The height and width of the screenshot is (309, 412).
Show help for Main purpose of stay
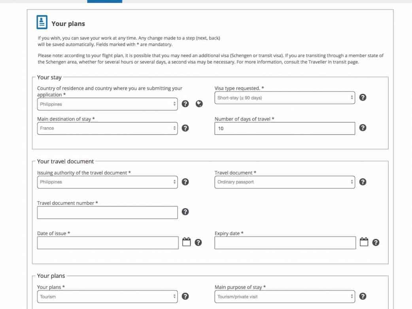click(363, 296)
